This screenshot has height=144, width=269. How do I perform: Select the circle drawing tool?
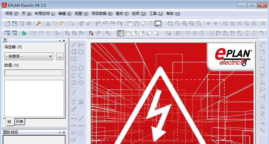[74, 68]
